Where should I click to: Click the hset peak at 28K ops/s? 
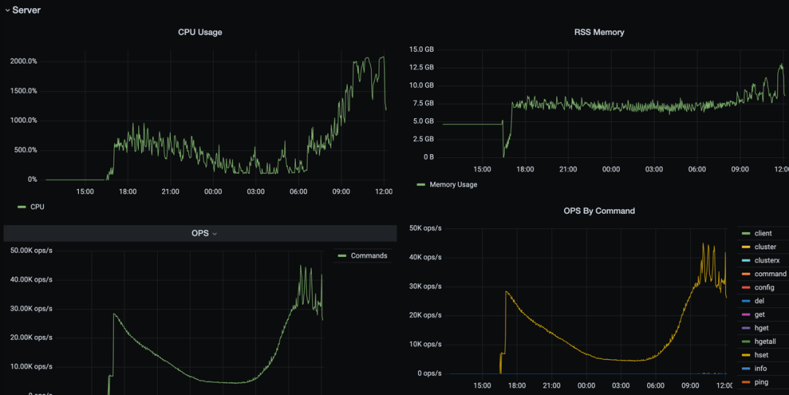(x=506, y=291)
